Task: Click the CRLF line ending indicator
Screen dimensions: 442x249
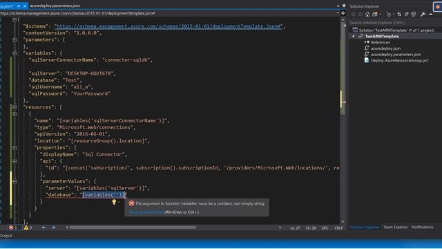Action: pos(338,228)
